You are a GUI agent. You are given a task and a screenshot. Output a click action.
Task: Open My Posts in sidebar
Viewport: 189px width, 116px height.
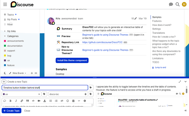point(12,19)
